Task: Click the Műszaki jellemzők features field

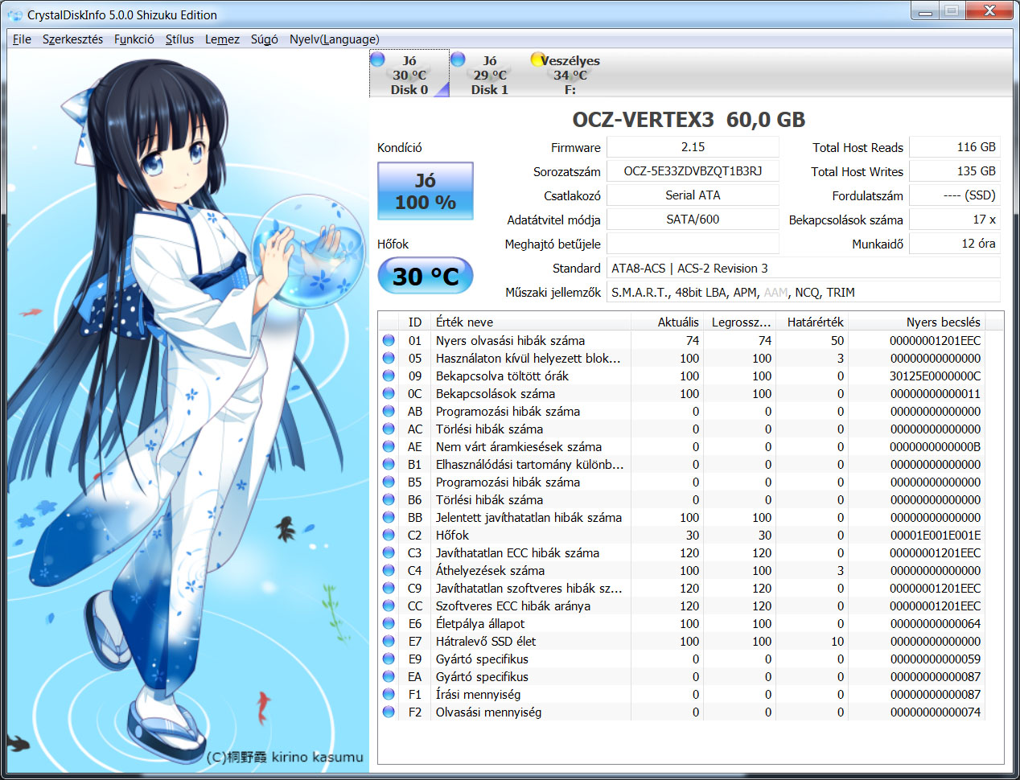Action: pyautogui.click(x=804, y=293)
